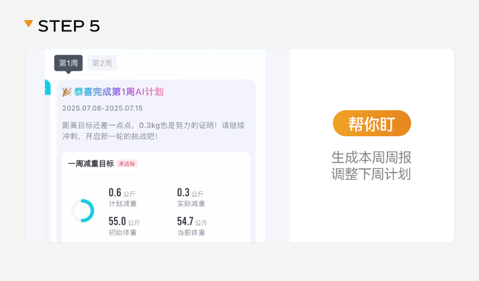Open the 恭喜完成第1周AI计划 title

click(119, 92)
